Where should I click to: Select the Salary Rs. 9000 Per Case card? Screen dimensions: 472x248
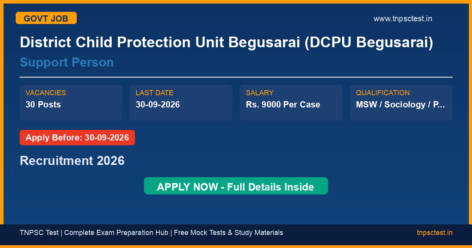(x=291, y=102)
